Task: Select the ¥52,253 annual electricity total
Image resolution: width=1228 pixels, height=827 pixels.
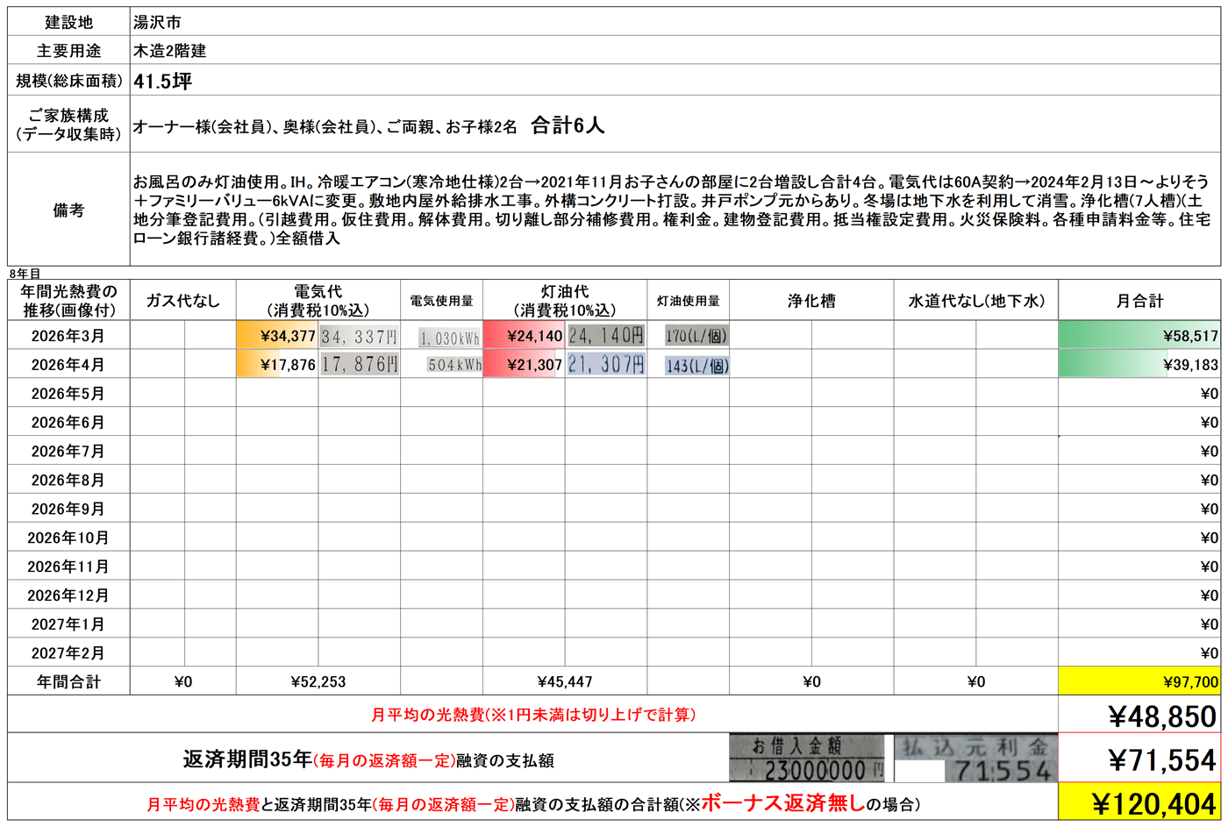Action: coord(318,681)
